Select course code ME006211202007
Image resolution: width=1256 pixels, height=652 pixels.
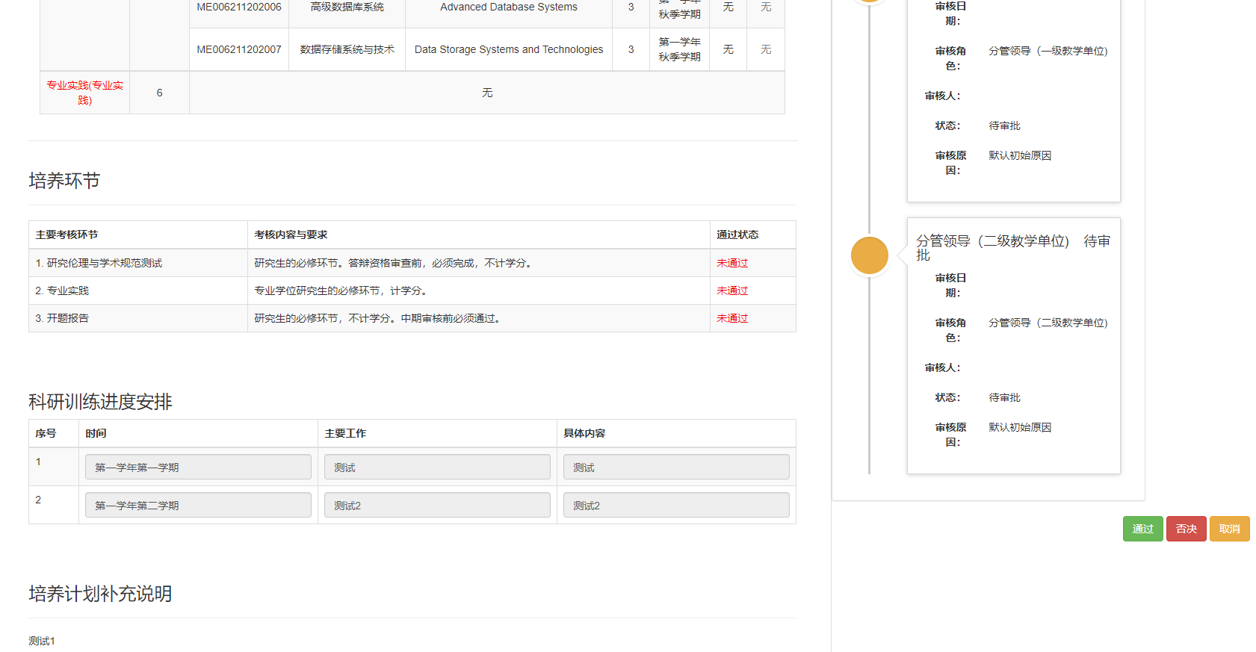point(239,49)
